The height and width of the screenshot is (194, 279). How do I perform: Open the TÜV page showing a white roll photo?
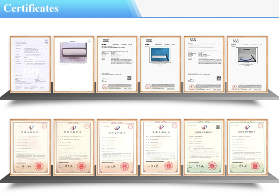tap(74, 64)
